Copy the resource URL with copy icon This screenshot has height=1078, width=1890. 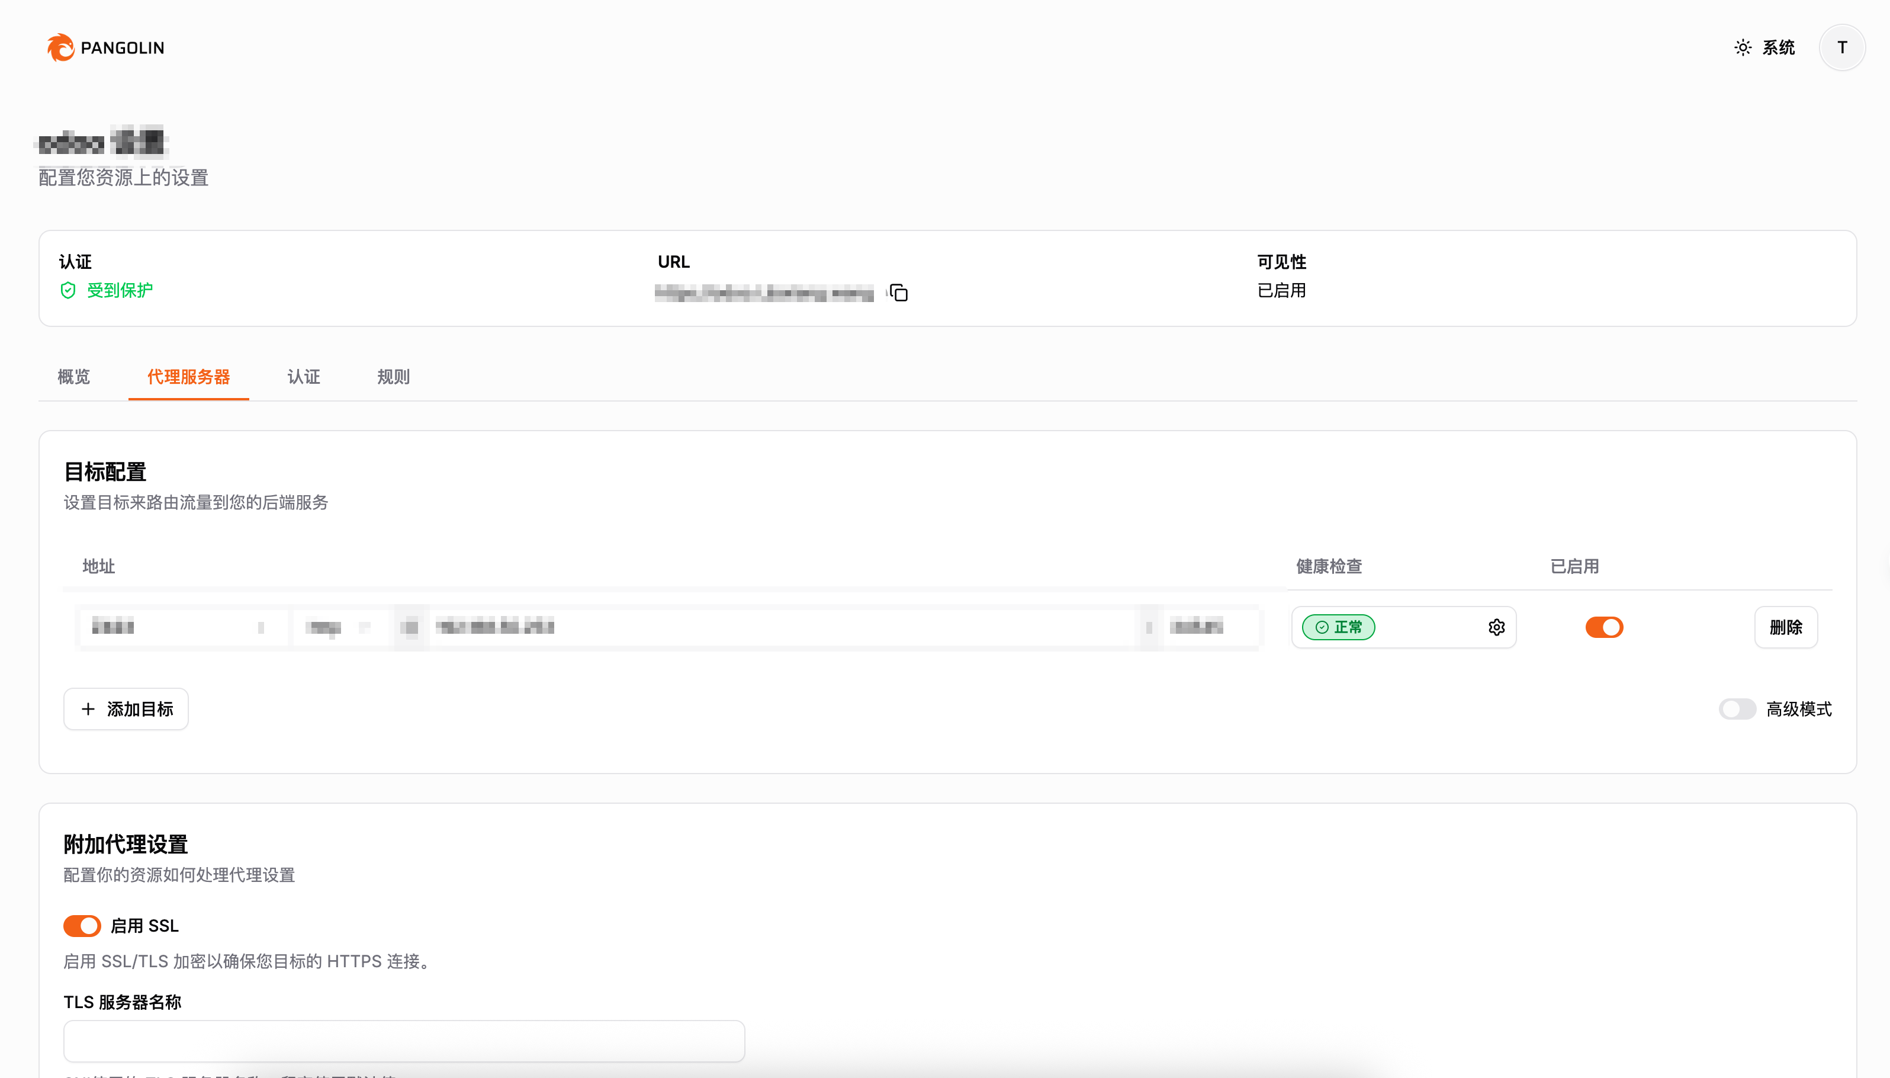[x=898, y=293]
